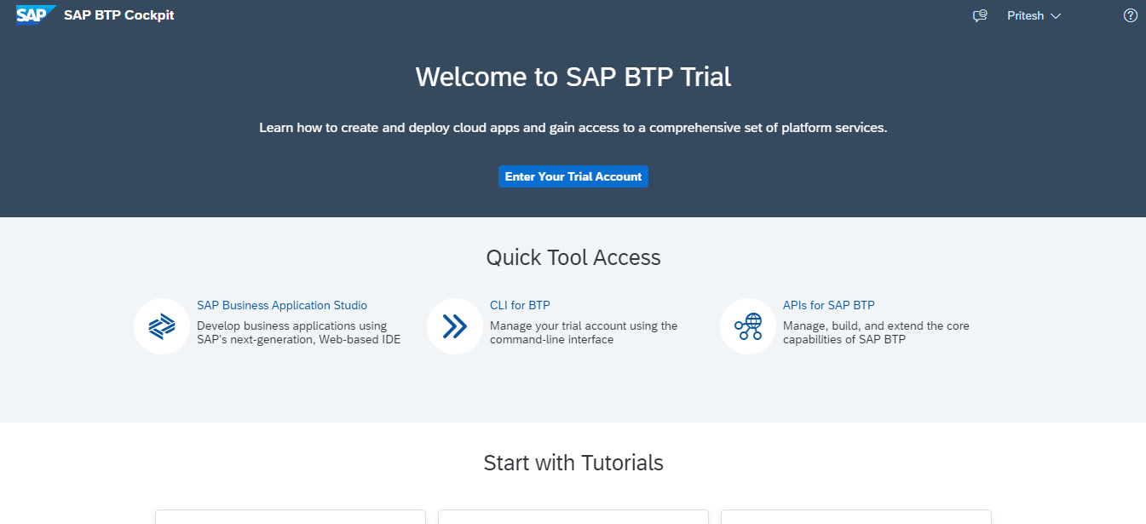Click the Quick Tool Access heading

point(573,257)
